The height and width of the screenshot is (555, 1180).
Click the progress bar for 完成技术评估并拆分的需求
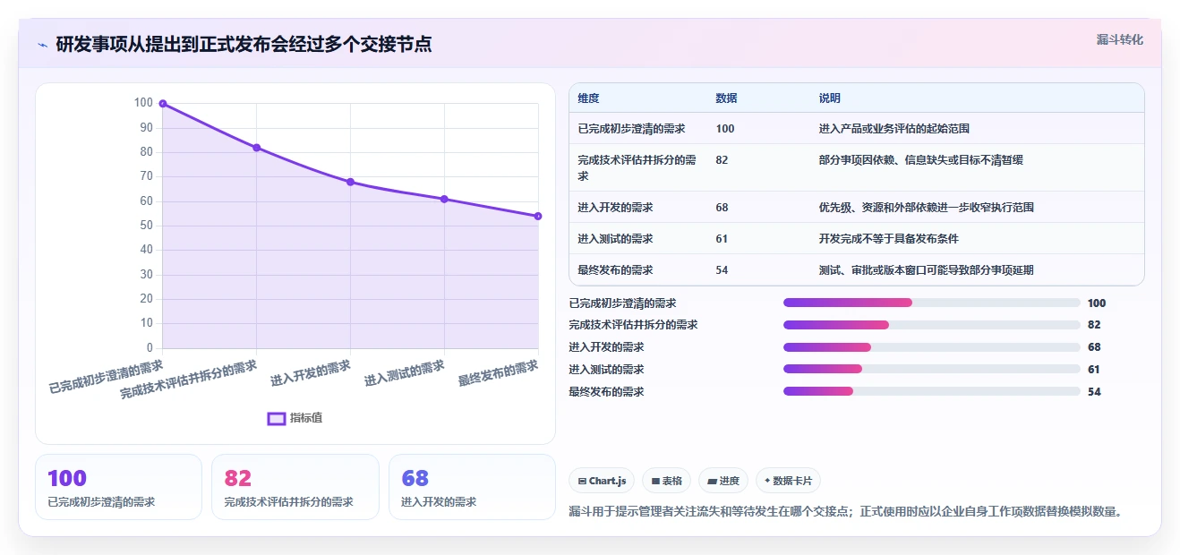932,325
